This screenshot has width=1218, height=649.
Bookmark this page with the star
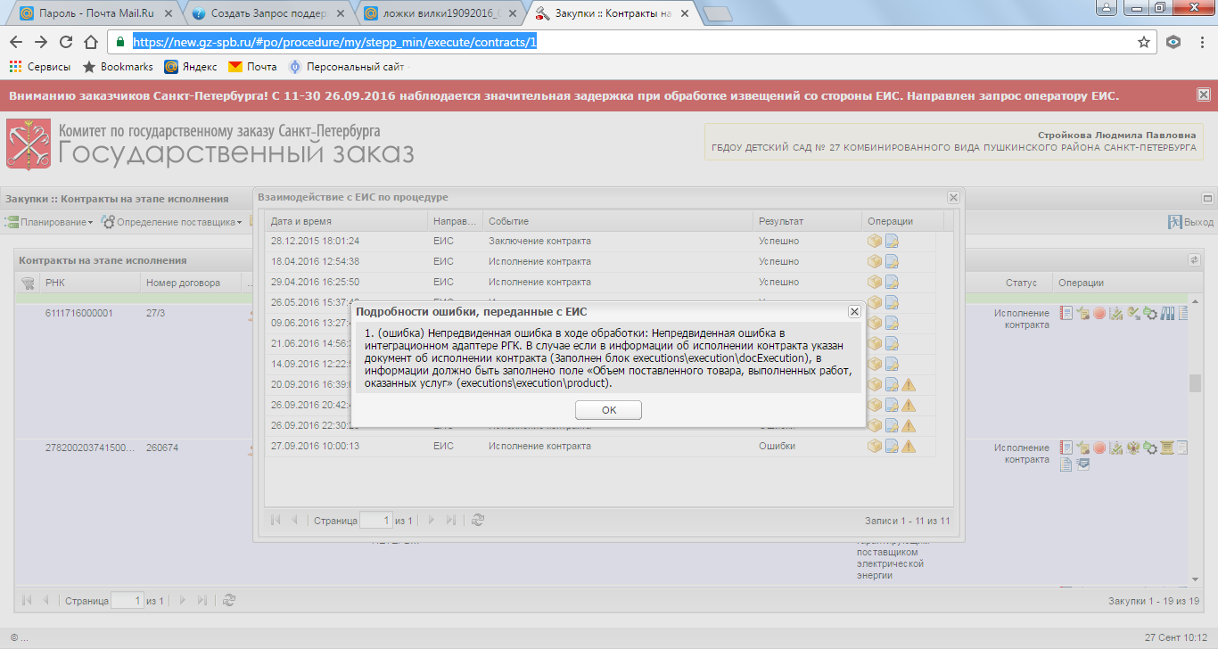tap(1144, 42)
